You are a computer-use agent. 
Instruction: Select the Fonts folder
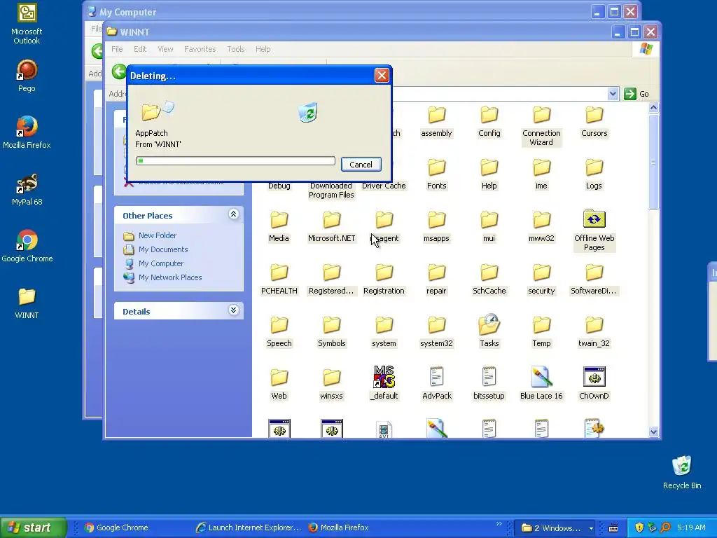click(x=436, y=174)
